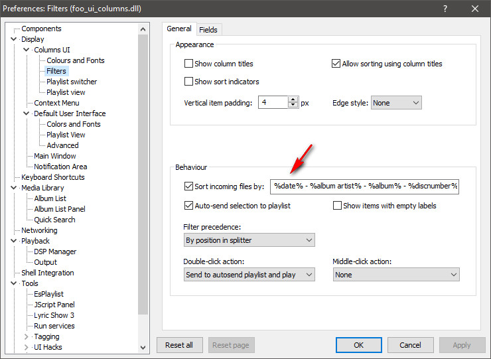
Task: Switch to the Fields tab
Action: pos(208,30)
